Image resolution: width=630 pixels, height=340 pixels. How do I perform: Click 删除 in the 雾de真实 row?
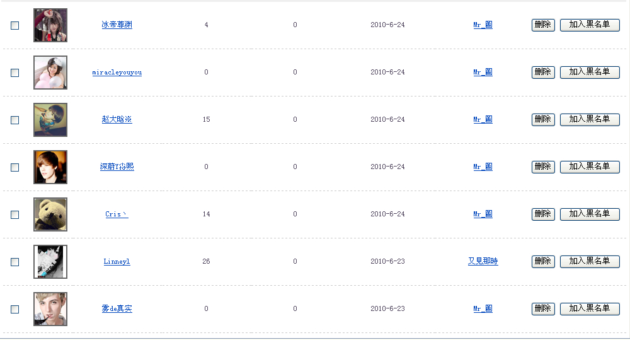(x=543, y=308)
